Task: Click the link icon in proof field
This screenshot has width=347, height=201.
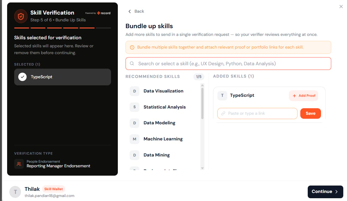Action: coord(223,113)
